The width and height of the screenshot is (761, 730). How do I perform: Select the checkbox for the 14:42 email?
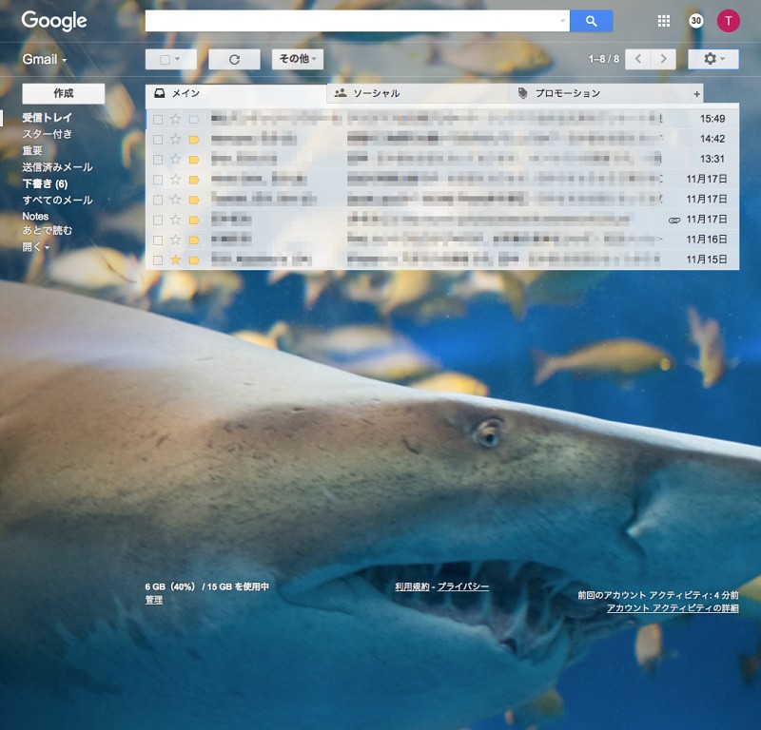(x=158, y=140)
